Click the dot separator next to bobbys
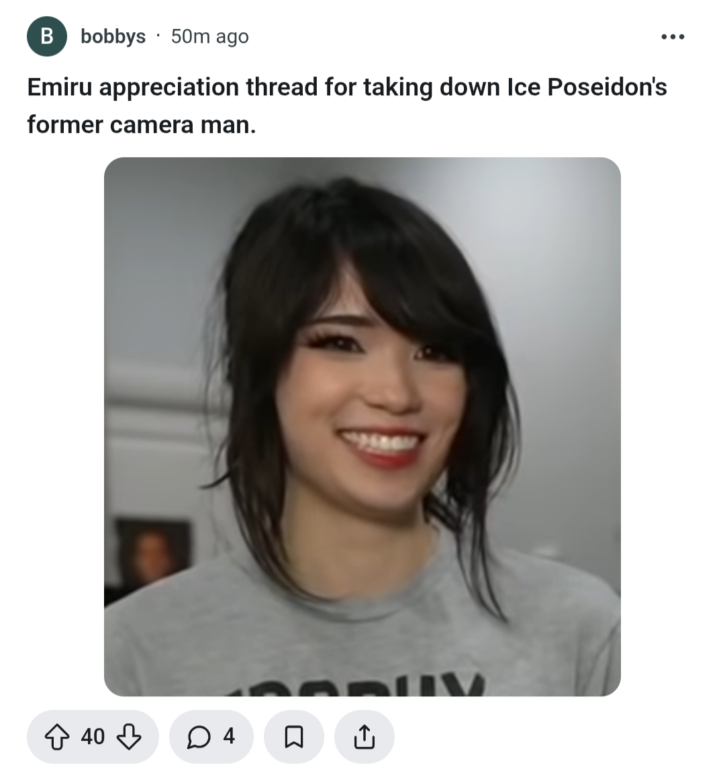The image size is (725, 777). (x=158, y=36)
